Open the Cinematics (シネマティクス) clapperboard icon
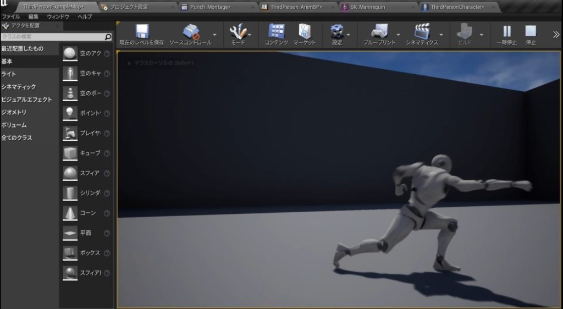 pos(422,31)
